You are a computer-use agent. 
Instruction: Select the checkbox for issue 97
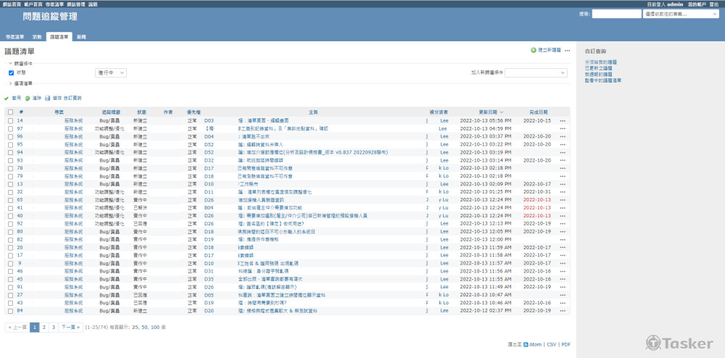click(x=10, y=128)
